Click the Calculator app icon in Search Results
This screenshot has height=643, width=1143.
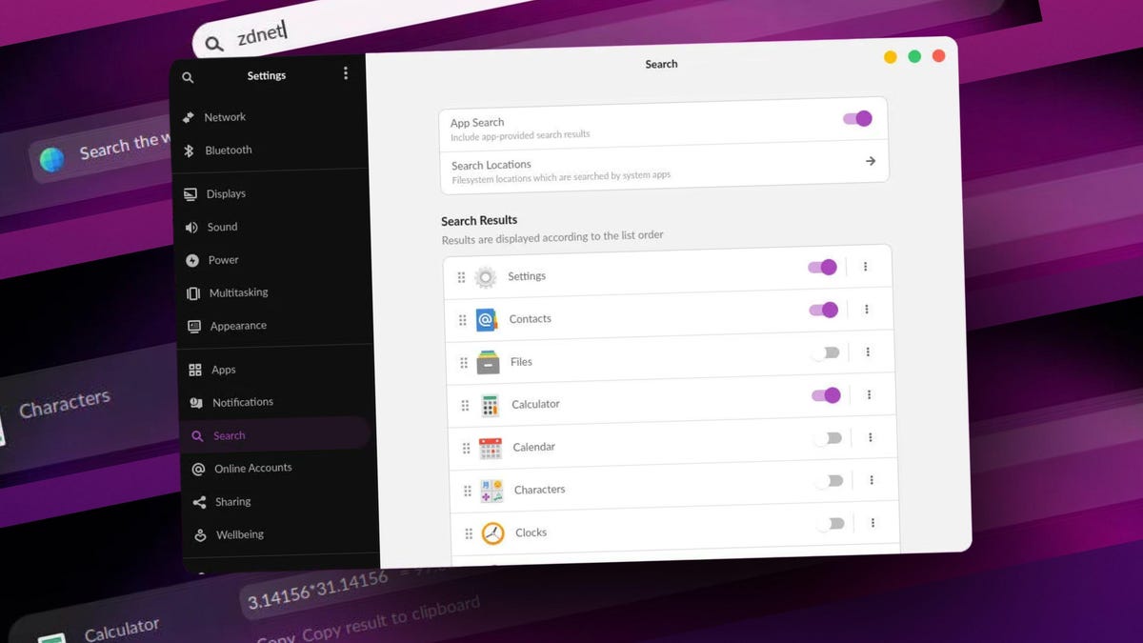[x=491, y=404]
